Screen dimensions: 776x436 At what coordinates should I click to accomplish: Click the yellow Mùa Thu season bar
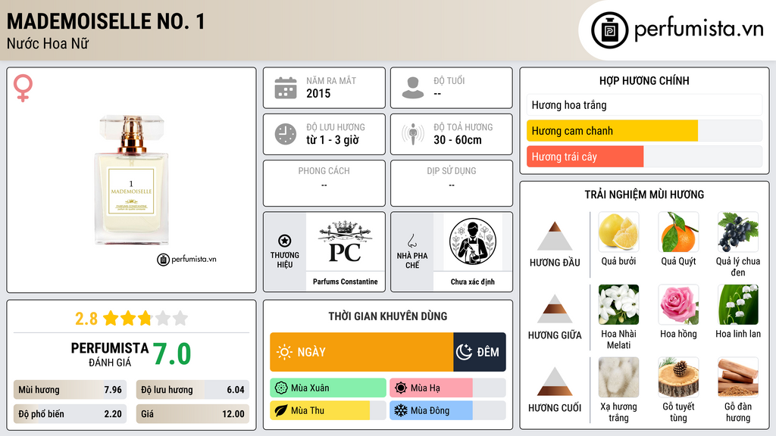pos(320,411)
